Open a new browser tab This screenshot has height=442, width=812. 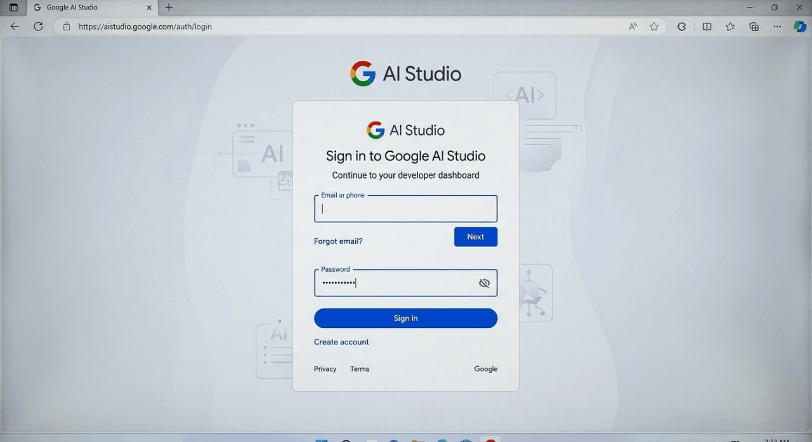[x=169, y=8]
